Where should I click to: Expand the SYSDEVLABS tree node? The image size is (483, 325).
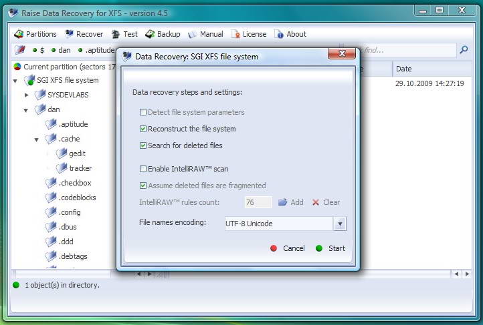coord(27,95)
